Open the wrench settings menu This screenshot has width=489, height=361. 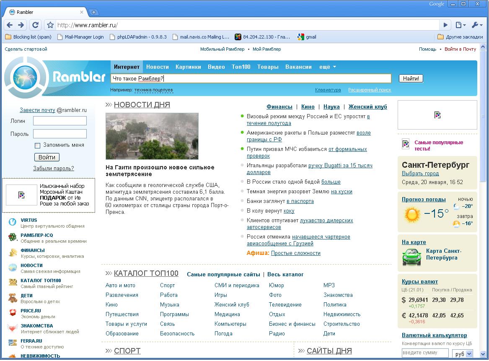pos(477,25)
